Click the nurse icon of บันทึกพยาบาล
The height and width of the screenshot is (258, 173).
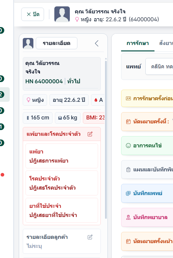pyautogui.click(x=128, y=217)
